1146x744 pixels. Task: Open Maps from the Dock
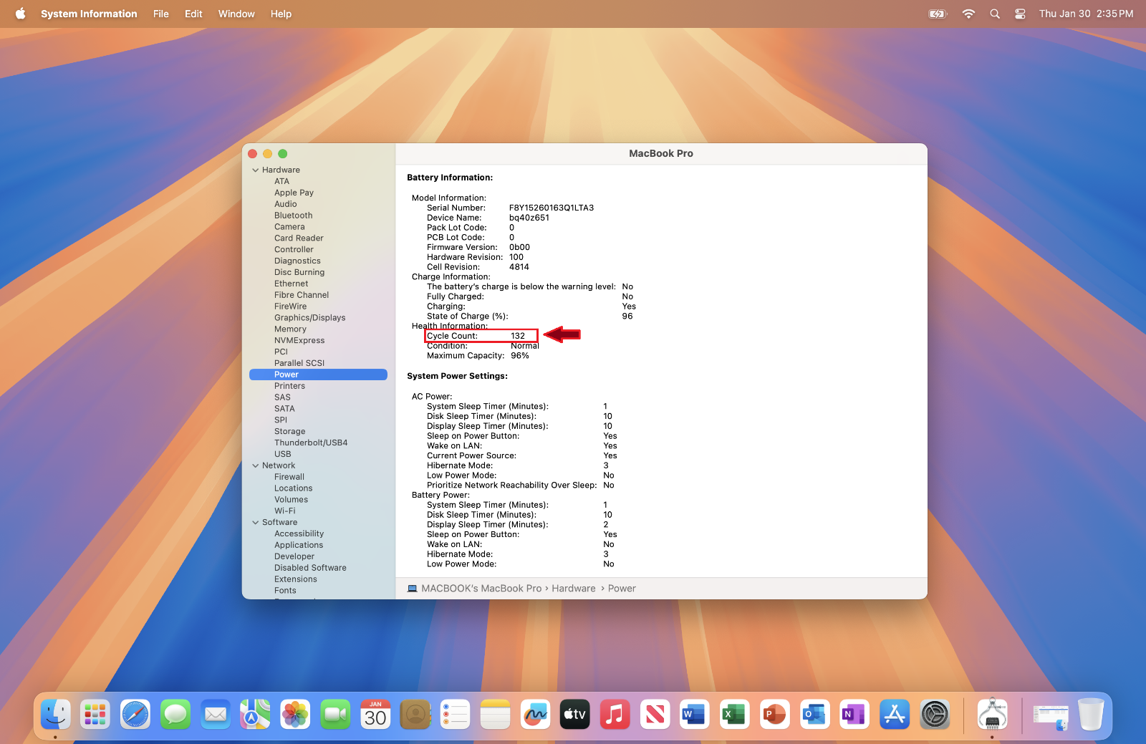coord(255,715)
